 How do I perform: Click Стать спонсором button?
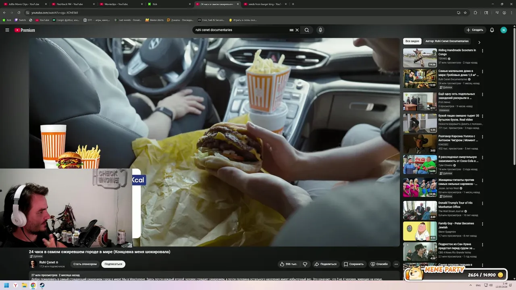click(85, 264)
